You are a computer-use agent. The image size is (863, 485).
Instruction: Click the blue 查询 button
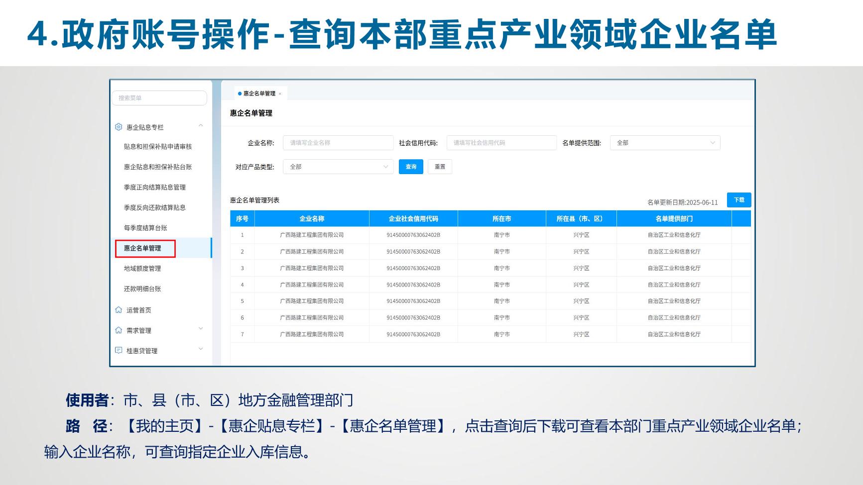tap(411, 167)
